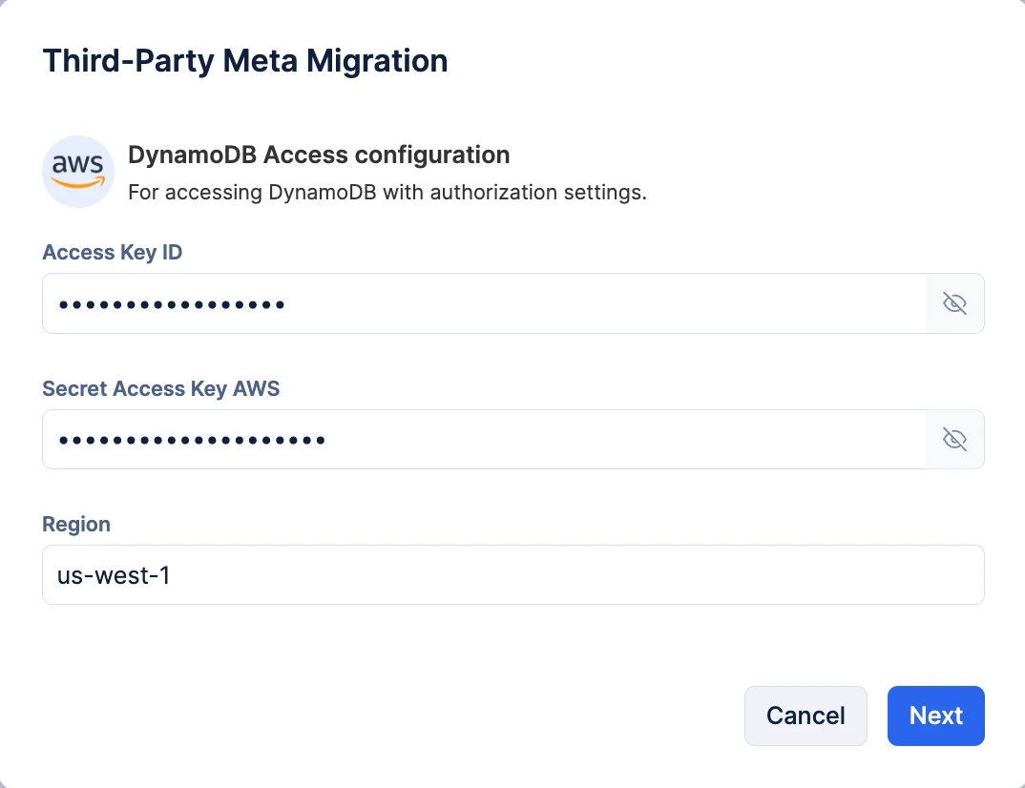Click the masked dots in Access Key ID
The image size is (1025, 788).
point(171,304)
